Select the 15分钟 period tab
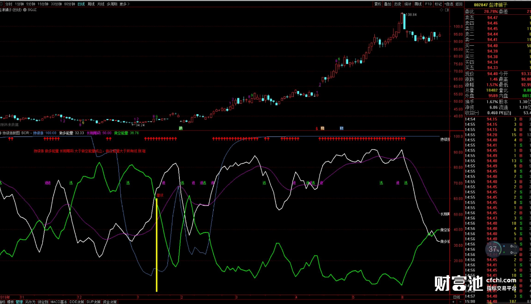Viewport: 531px width, 304px height. (x=43, y=4)
